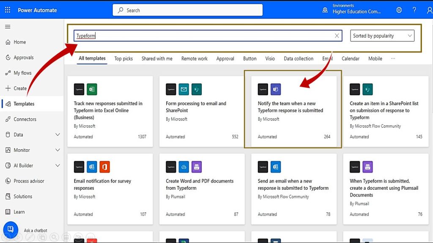The height and width of the screenshot is (243, 433).
Task: Click Excel icon on Track new responses card
Action: pos(92,89)
